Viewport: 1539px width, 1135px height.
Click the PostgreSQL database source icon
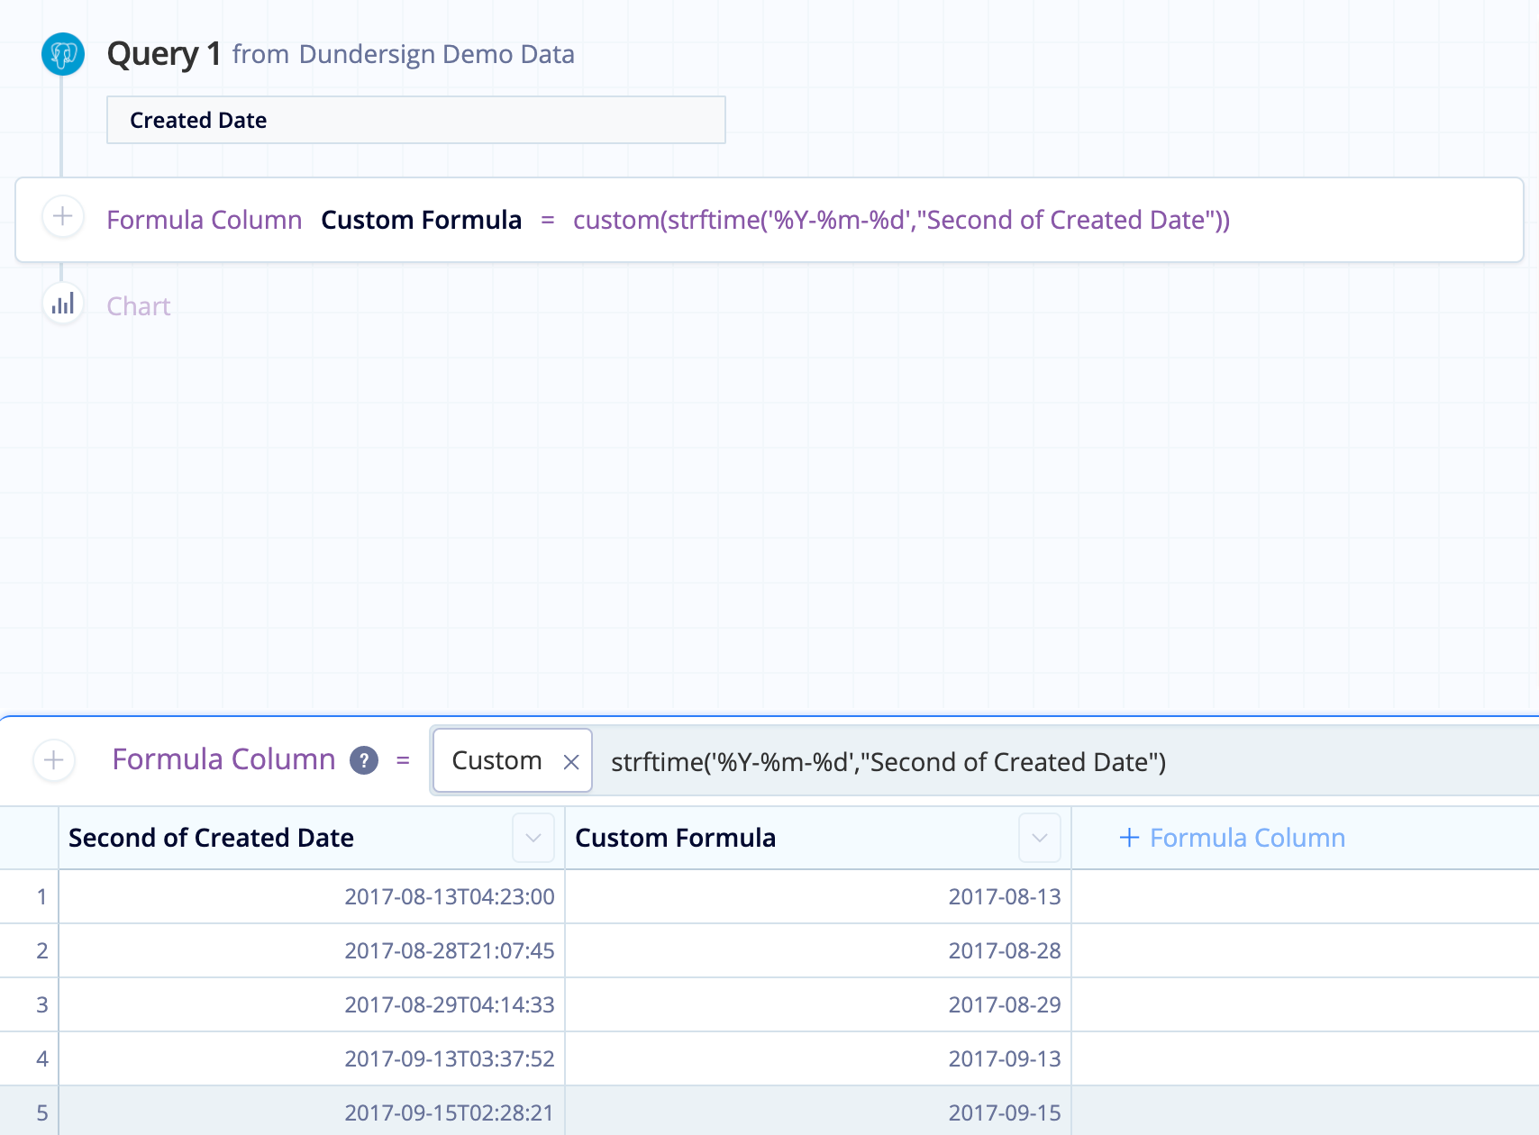click(62, 54)
